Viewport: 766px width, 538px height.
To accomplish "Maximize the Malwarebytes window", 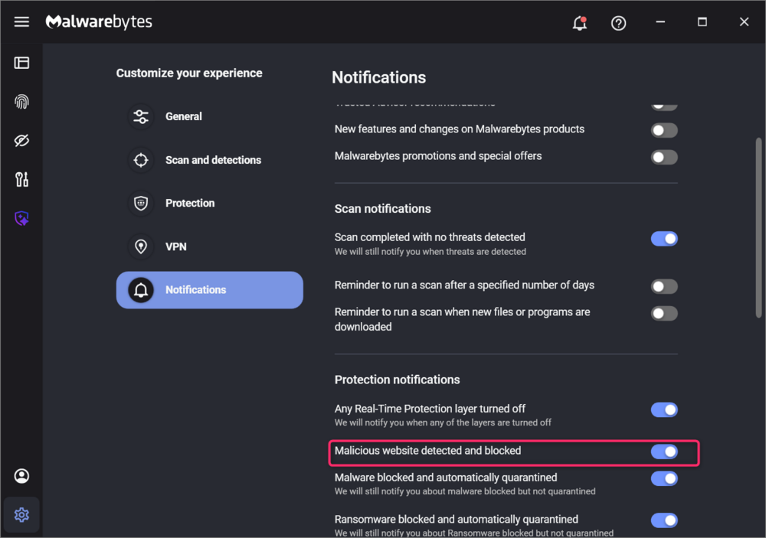I will pyautogui.click(x=702, y=22).
